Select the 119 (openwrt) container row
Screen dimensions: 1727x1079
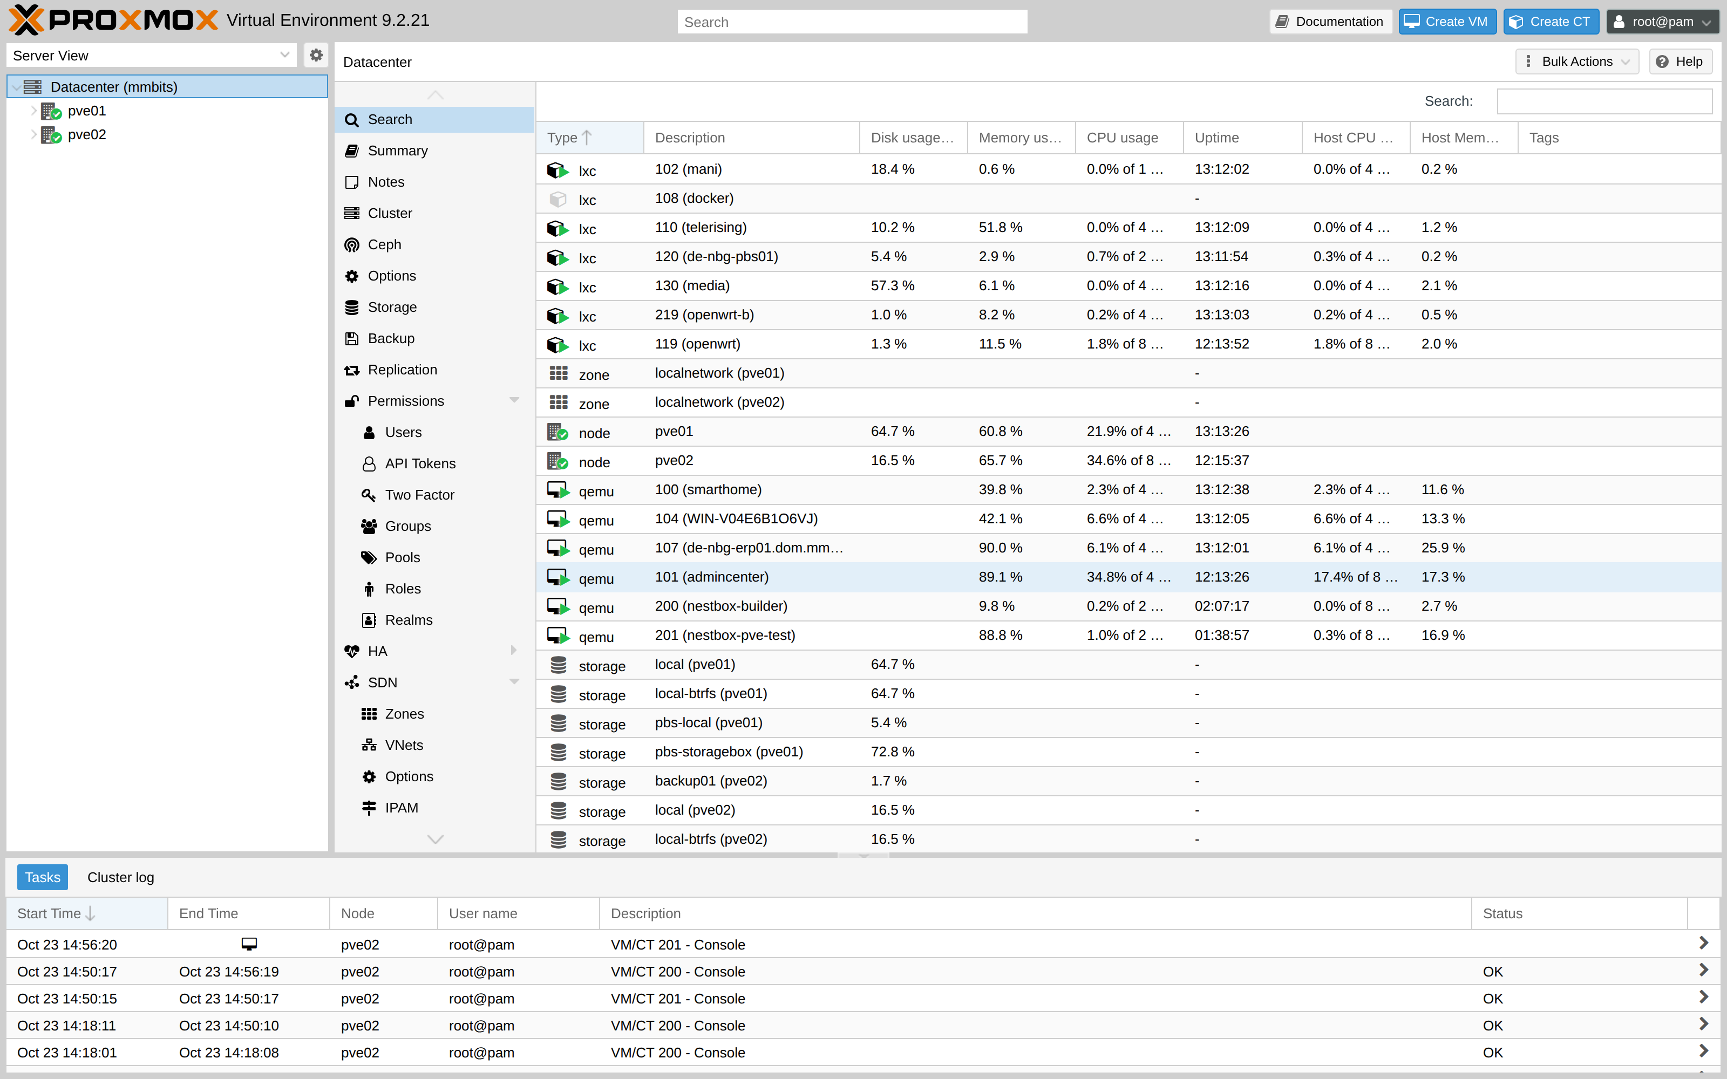tap(1127, 344)
